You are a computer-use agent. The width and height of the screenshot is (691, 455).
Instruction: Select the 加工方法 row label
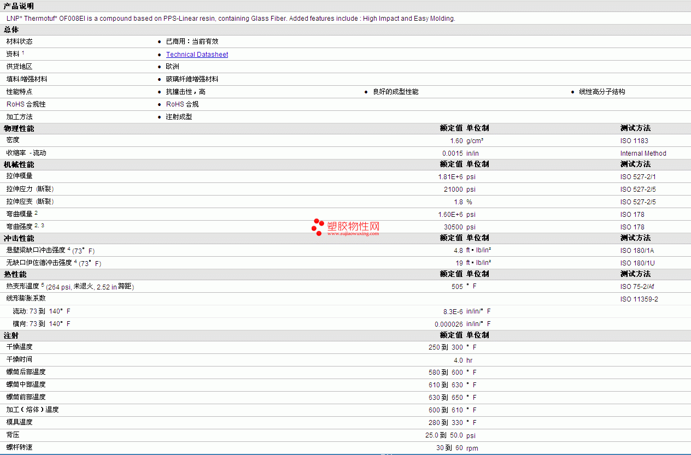pos(20,117)
